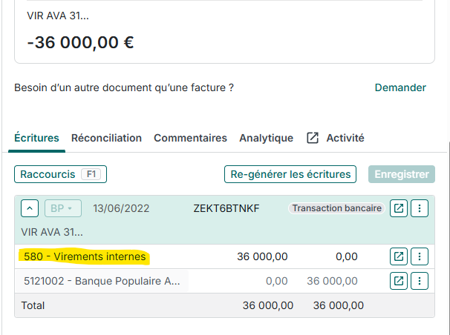Image resolution: width=450 pixels, height=335 pixels.
Task: Open the BP journal dropdown
Action: [x=64, y=208]
